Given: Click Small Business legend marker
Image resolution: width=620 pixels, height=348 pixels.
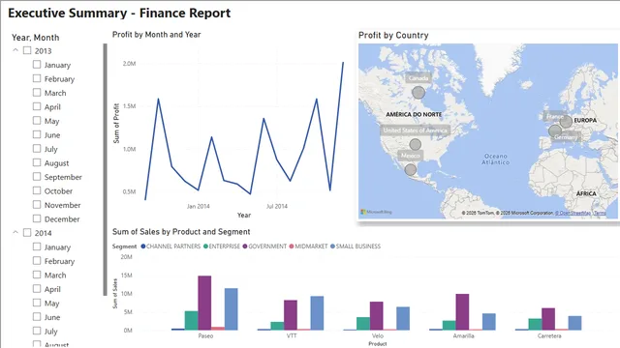Looking at the screenshot, I should point(332,246).
